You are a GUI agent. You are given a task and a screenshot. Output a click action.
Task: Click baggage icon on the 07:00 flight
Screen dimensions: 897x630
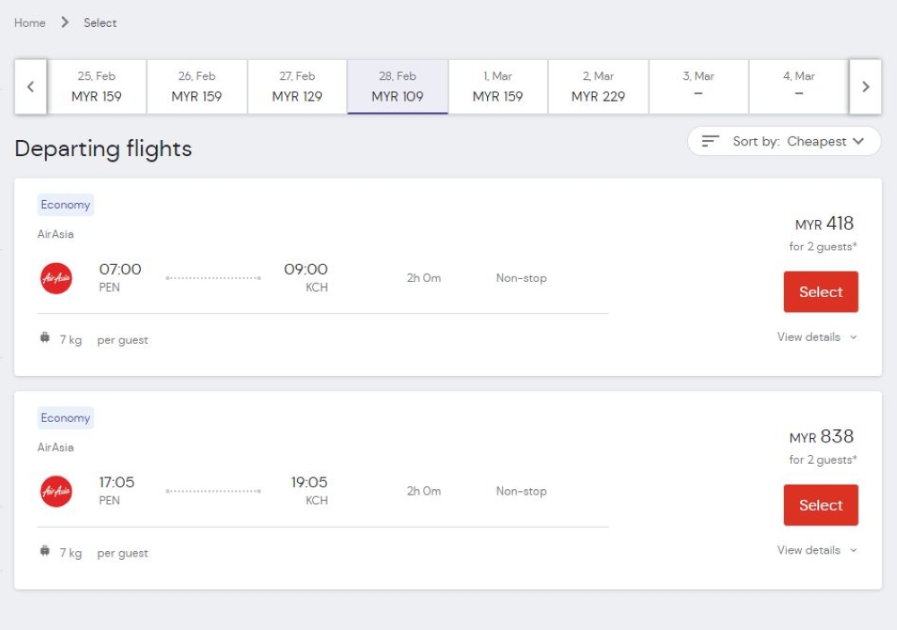click(x=45, y=339)
